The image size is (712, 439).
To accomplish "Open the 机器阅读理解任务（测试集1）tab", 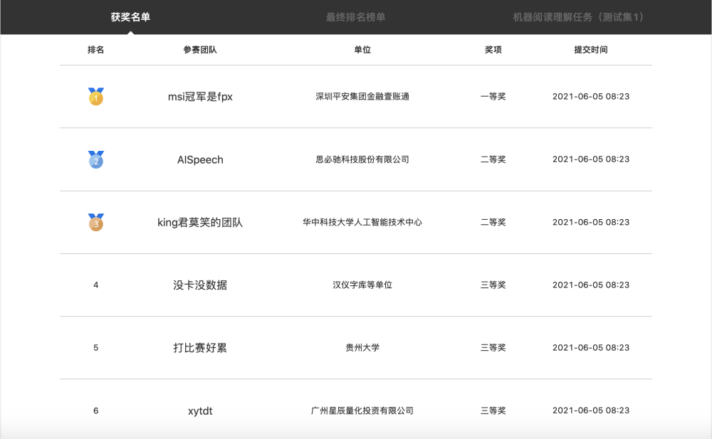I will tap(578, 17).
